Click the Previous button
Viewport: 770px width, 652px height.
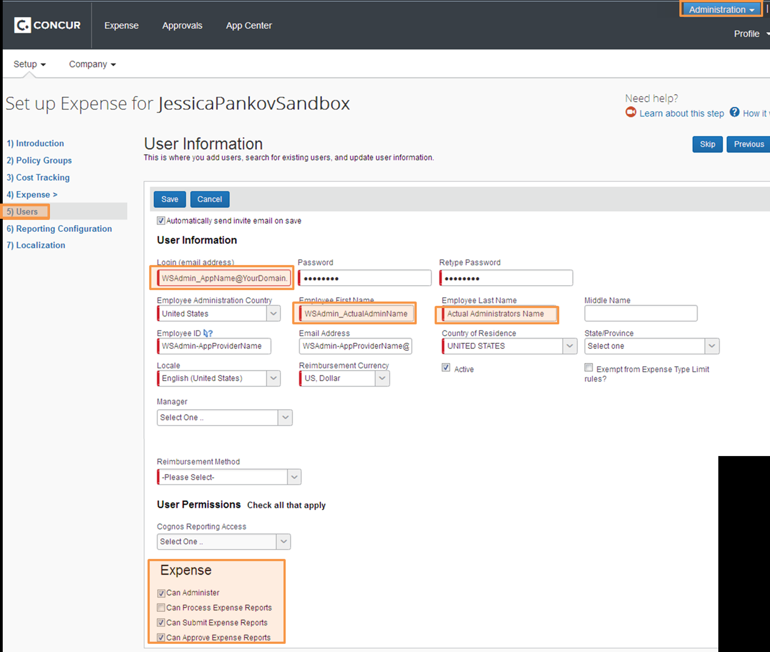pos(748,144)
